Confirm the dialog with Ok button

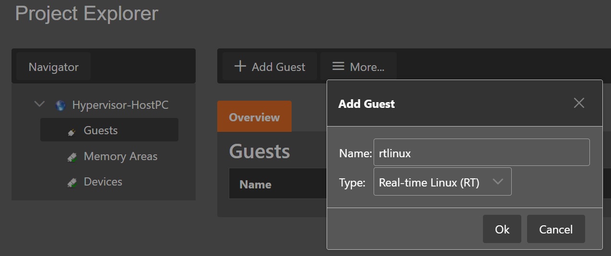click(502, 229)
